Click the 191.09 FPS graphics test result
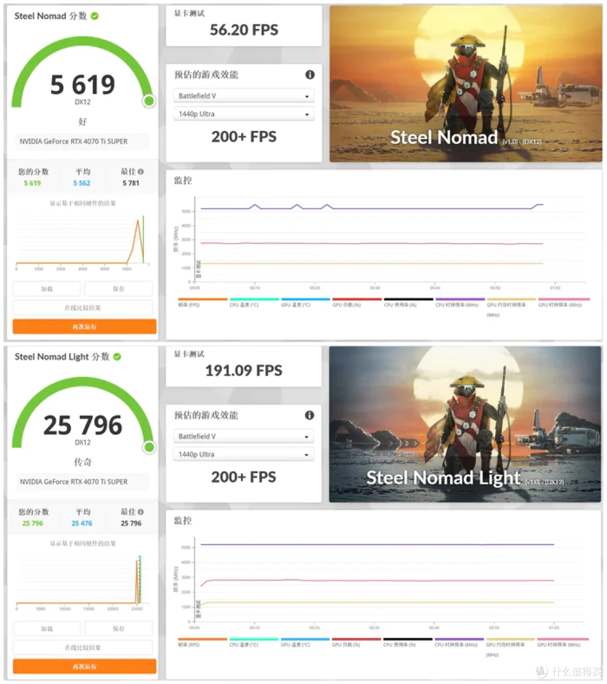 [x=244, y=370]
